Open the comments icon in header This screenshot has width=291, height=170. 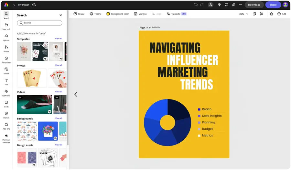[x=226, y=5]
